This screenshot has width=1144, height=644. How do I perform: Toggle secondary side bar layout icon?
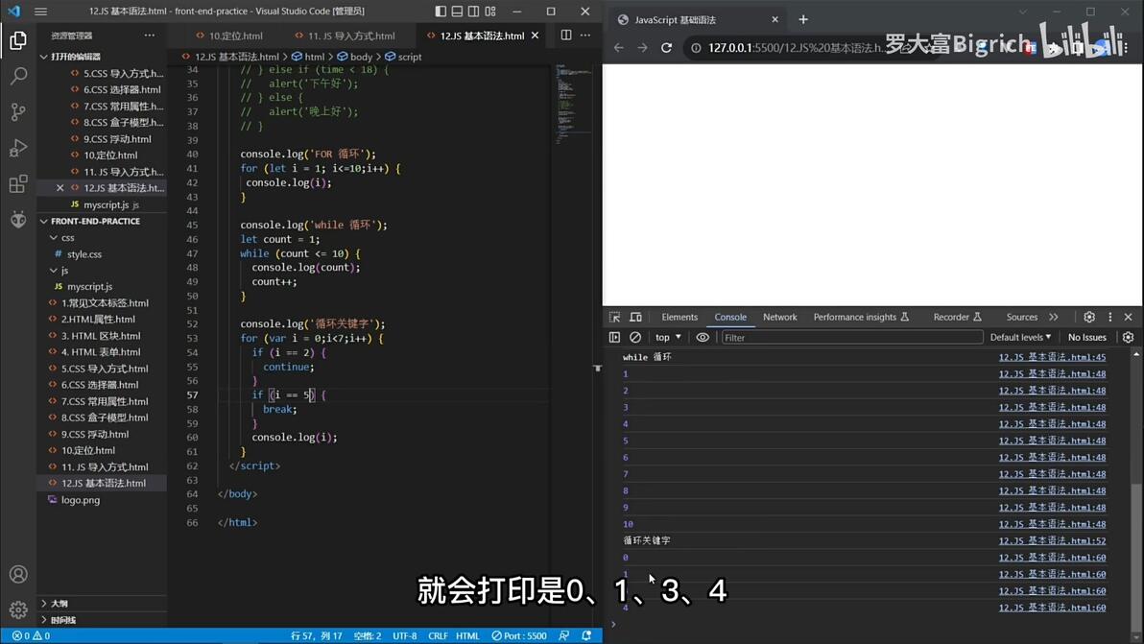(x=474, y=11)
